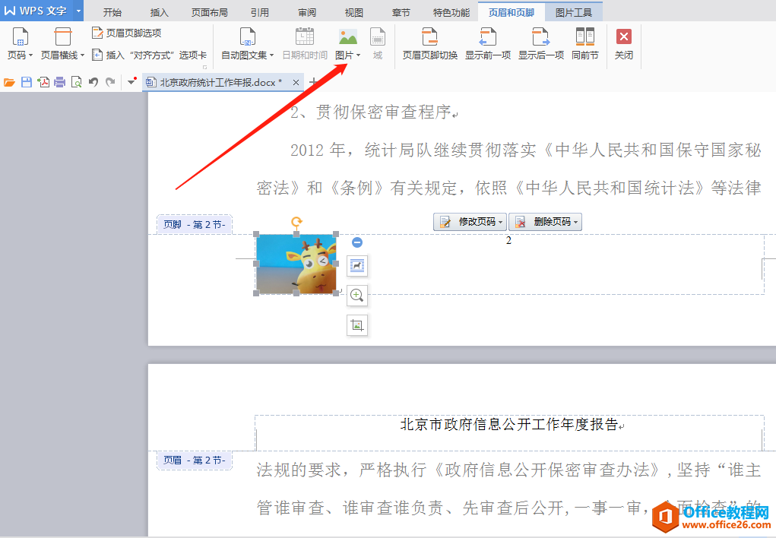Image resolution: width=776 pixels, height=538 pixels.
Task: Click heading 2、贯彻保密审查程序
Action: coord(371,112)
